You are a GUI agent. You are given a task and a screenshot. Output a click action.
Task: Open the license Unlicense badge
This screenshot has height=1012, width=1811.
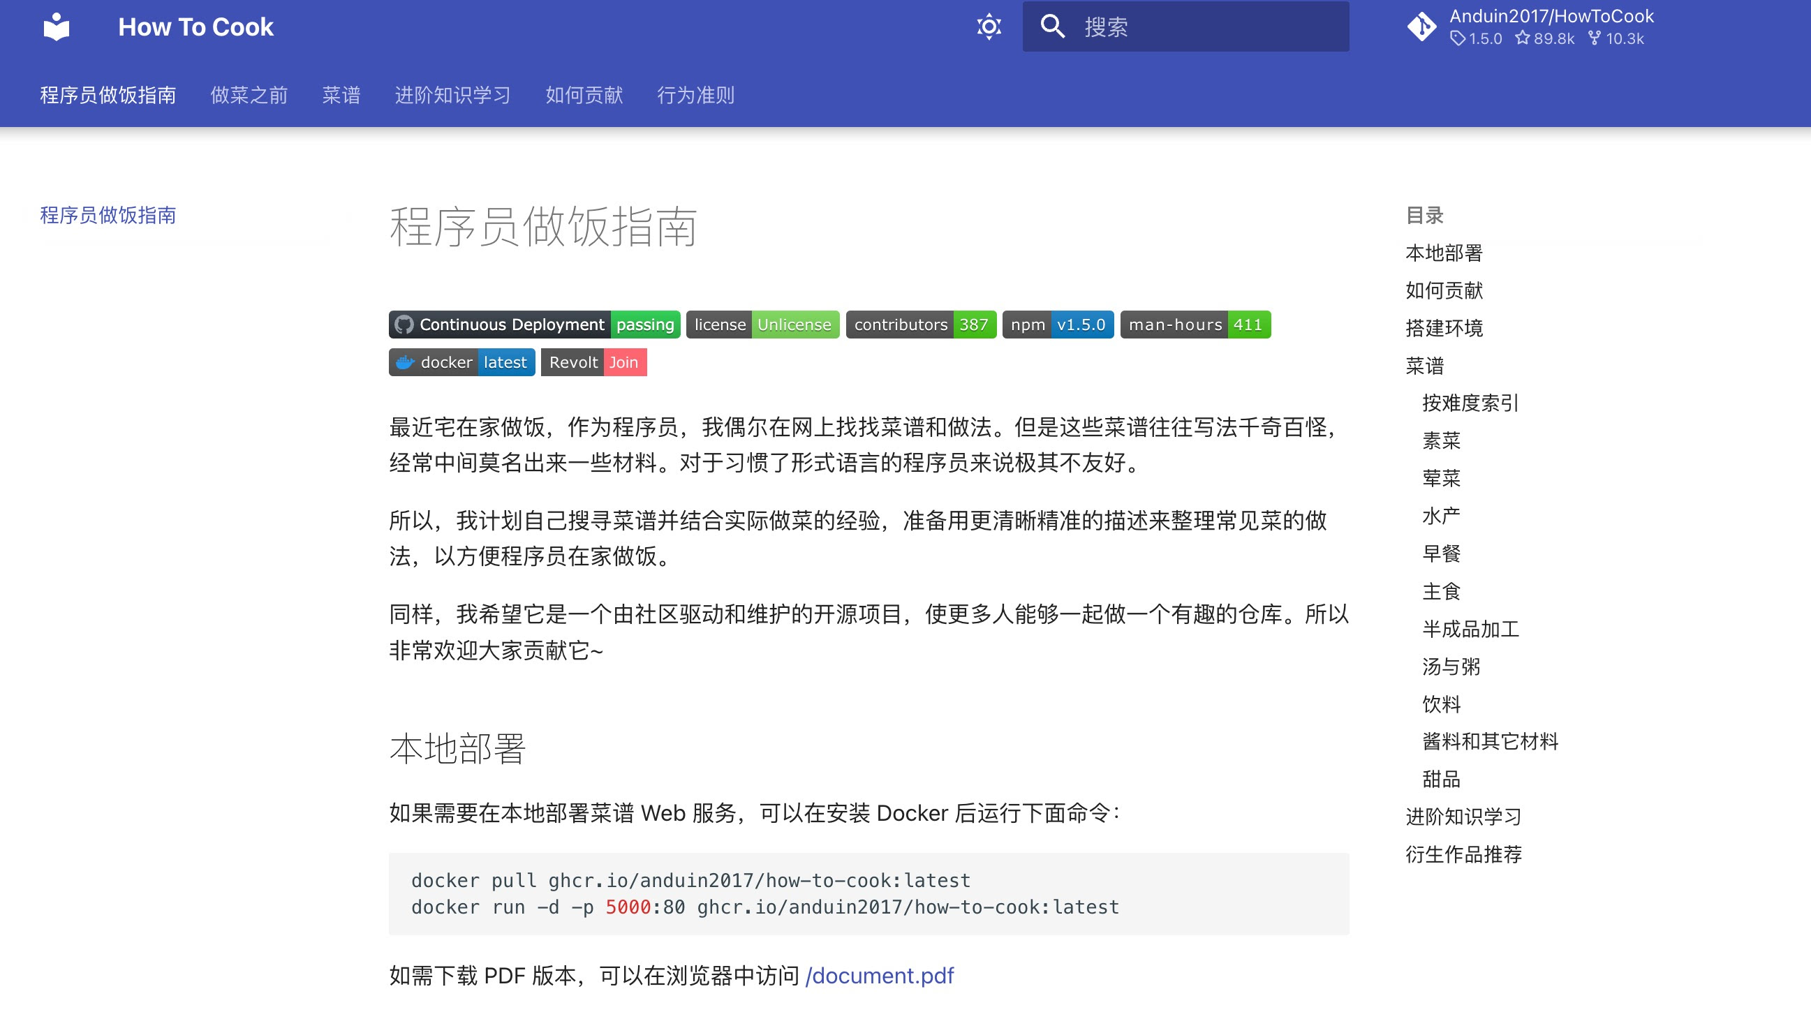763,325
